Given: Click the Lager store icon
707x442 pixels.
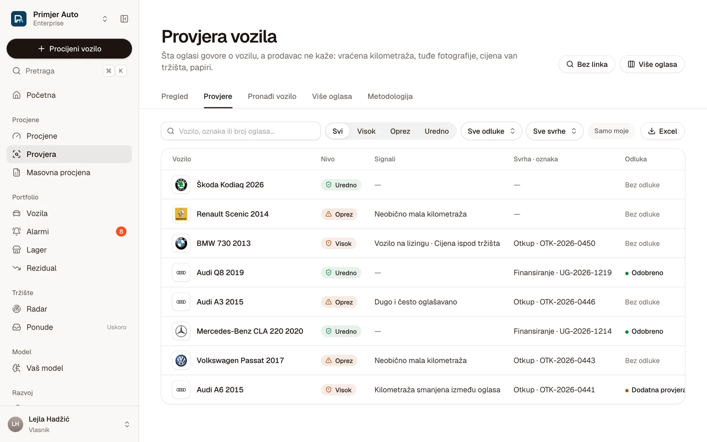Looking at the screenshot, I should point(17,250).
